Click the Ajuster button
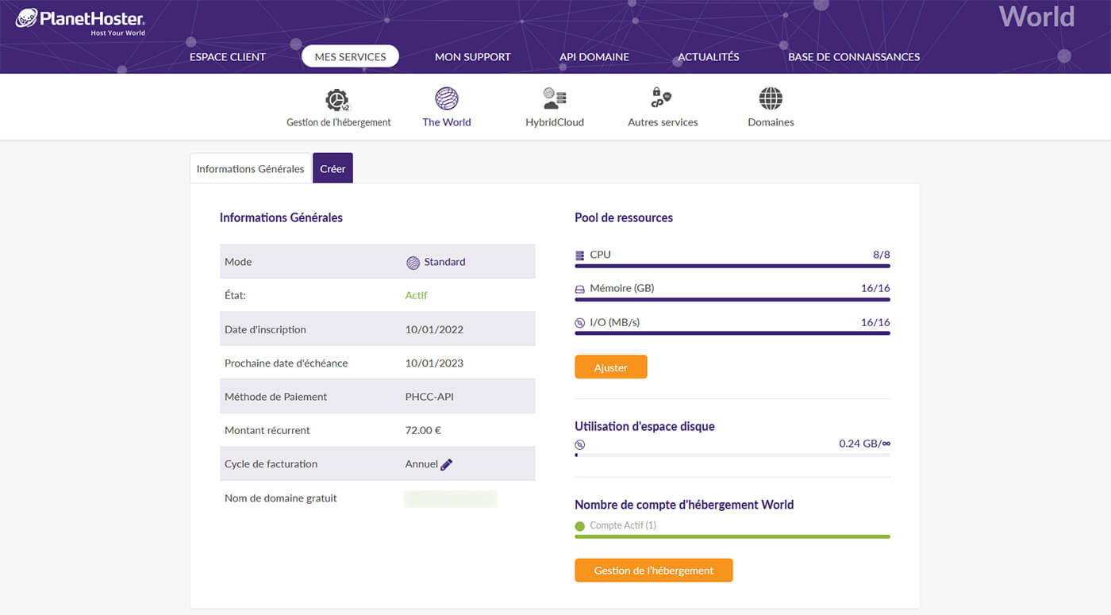Viewport: 1111px width, 615px height. tap(611, 367)
